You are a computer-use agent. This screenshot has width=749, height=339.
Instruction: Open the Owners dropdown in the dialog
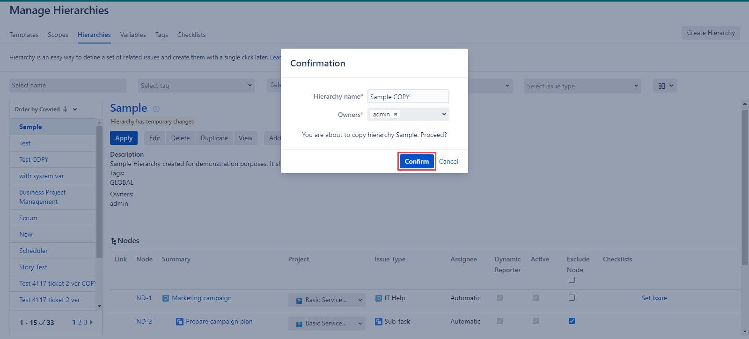point(444,114)
